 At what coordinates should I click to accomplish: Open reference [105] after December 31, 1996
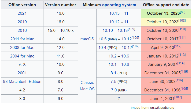click(184, 89)
